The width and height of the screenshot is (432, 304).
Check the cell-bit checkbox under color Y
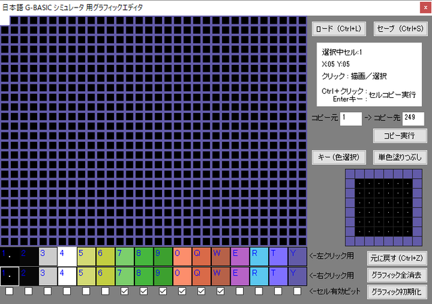pyautogui.click(x=297, y=292)
